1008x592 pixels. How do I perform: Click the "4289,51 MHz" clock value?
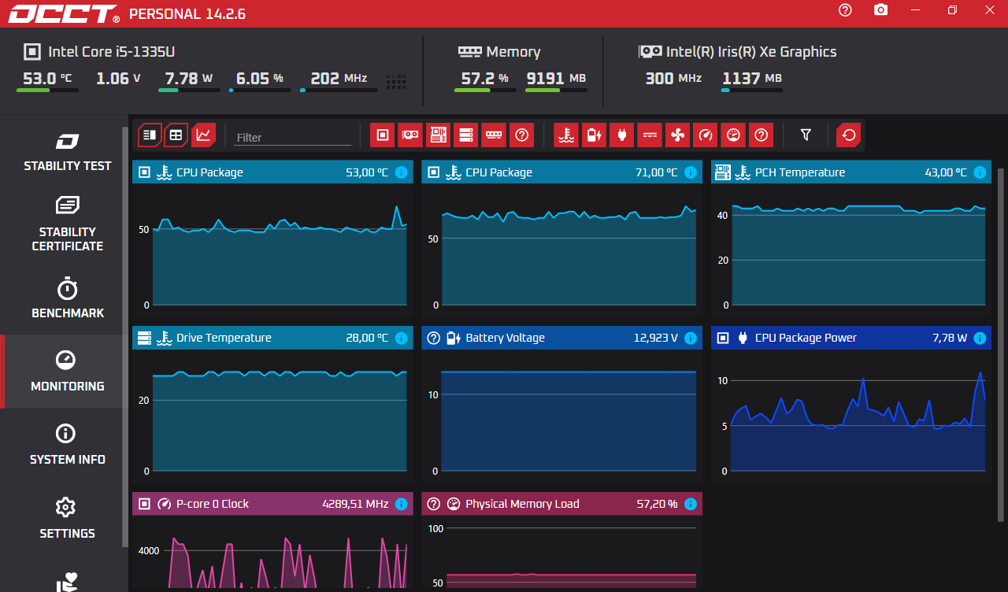pyautogui.click(x=355, y=504)
